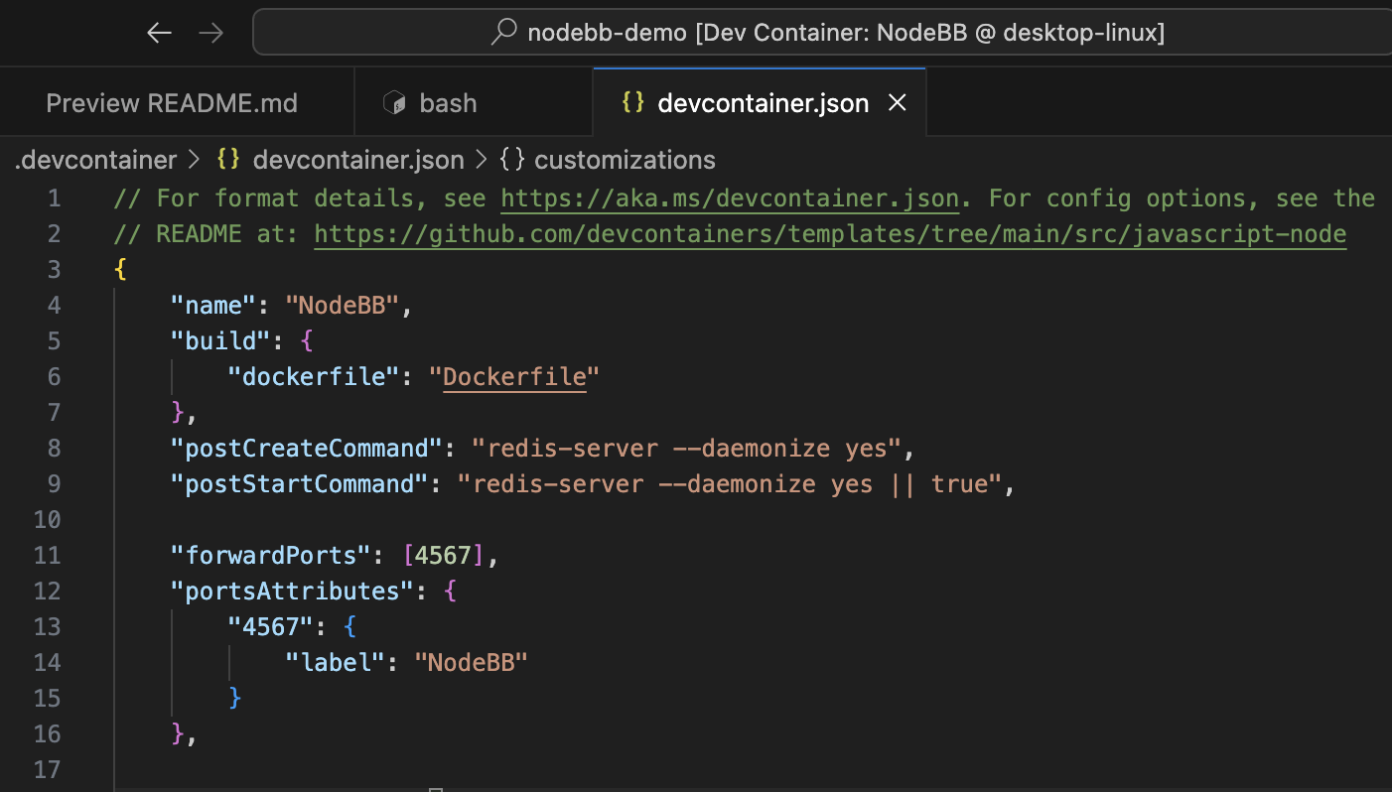Viewport: 1392px width, 792px height.
Task: Click the "4567" key on line 13
Action: 270,627
